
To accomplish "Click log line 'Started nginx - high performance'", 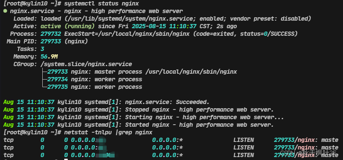I will 138,125.
